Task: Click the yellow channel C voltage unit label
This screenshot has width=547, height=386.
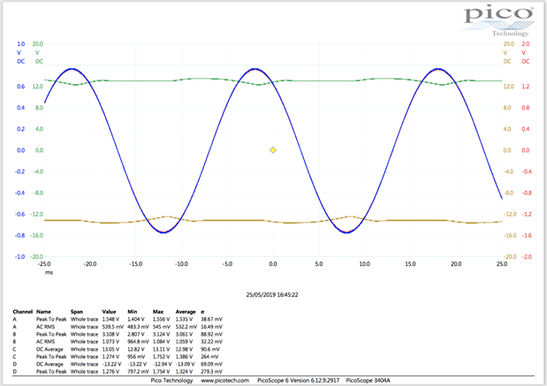Action: coord(507,52)
